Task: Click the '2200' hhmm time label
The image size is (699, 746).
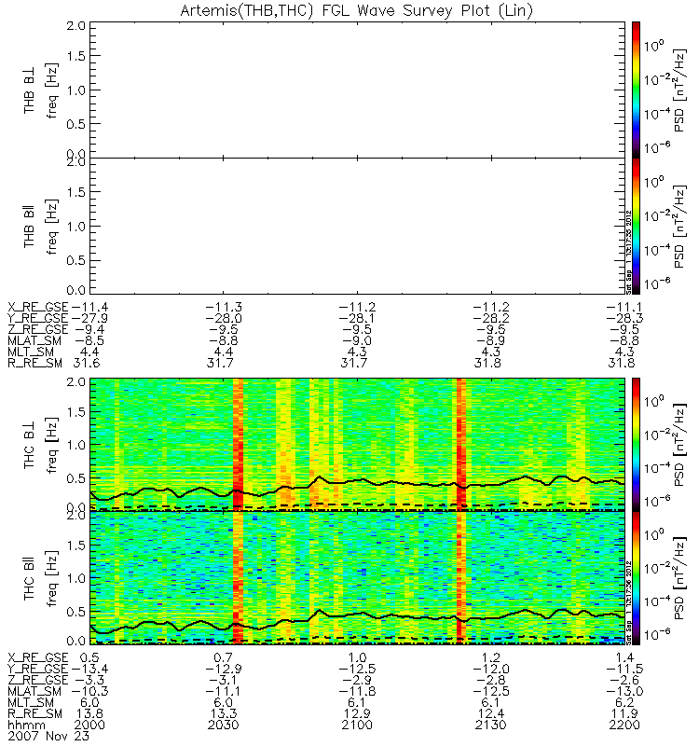Action: pos(624,725)
